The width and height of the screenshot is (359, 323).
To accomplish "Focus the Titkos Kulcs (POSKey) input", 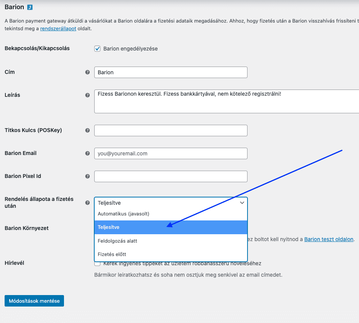I will 171,131.
